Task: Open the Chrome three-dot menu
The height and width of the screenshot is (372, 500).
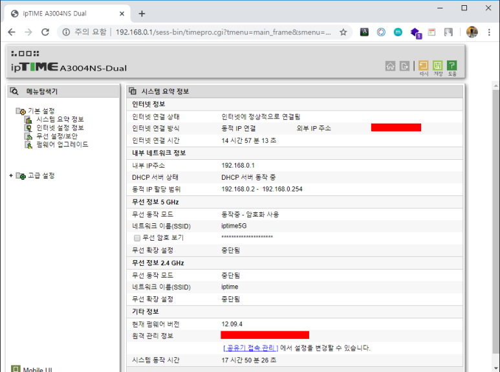Action: pos(489,32)
